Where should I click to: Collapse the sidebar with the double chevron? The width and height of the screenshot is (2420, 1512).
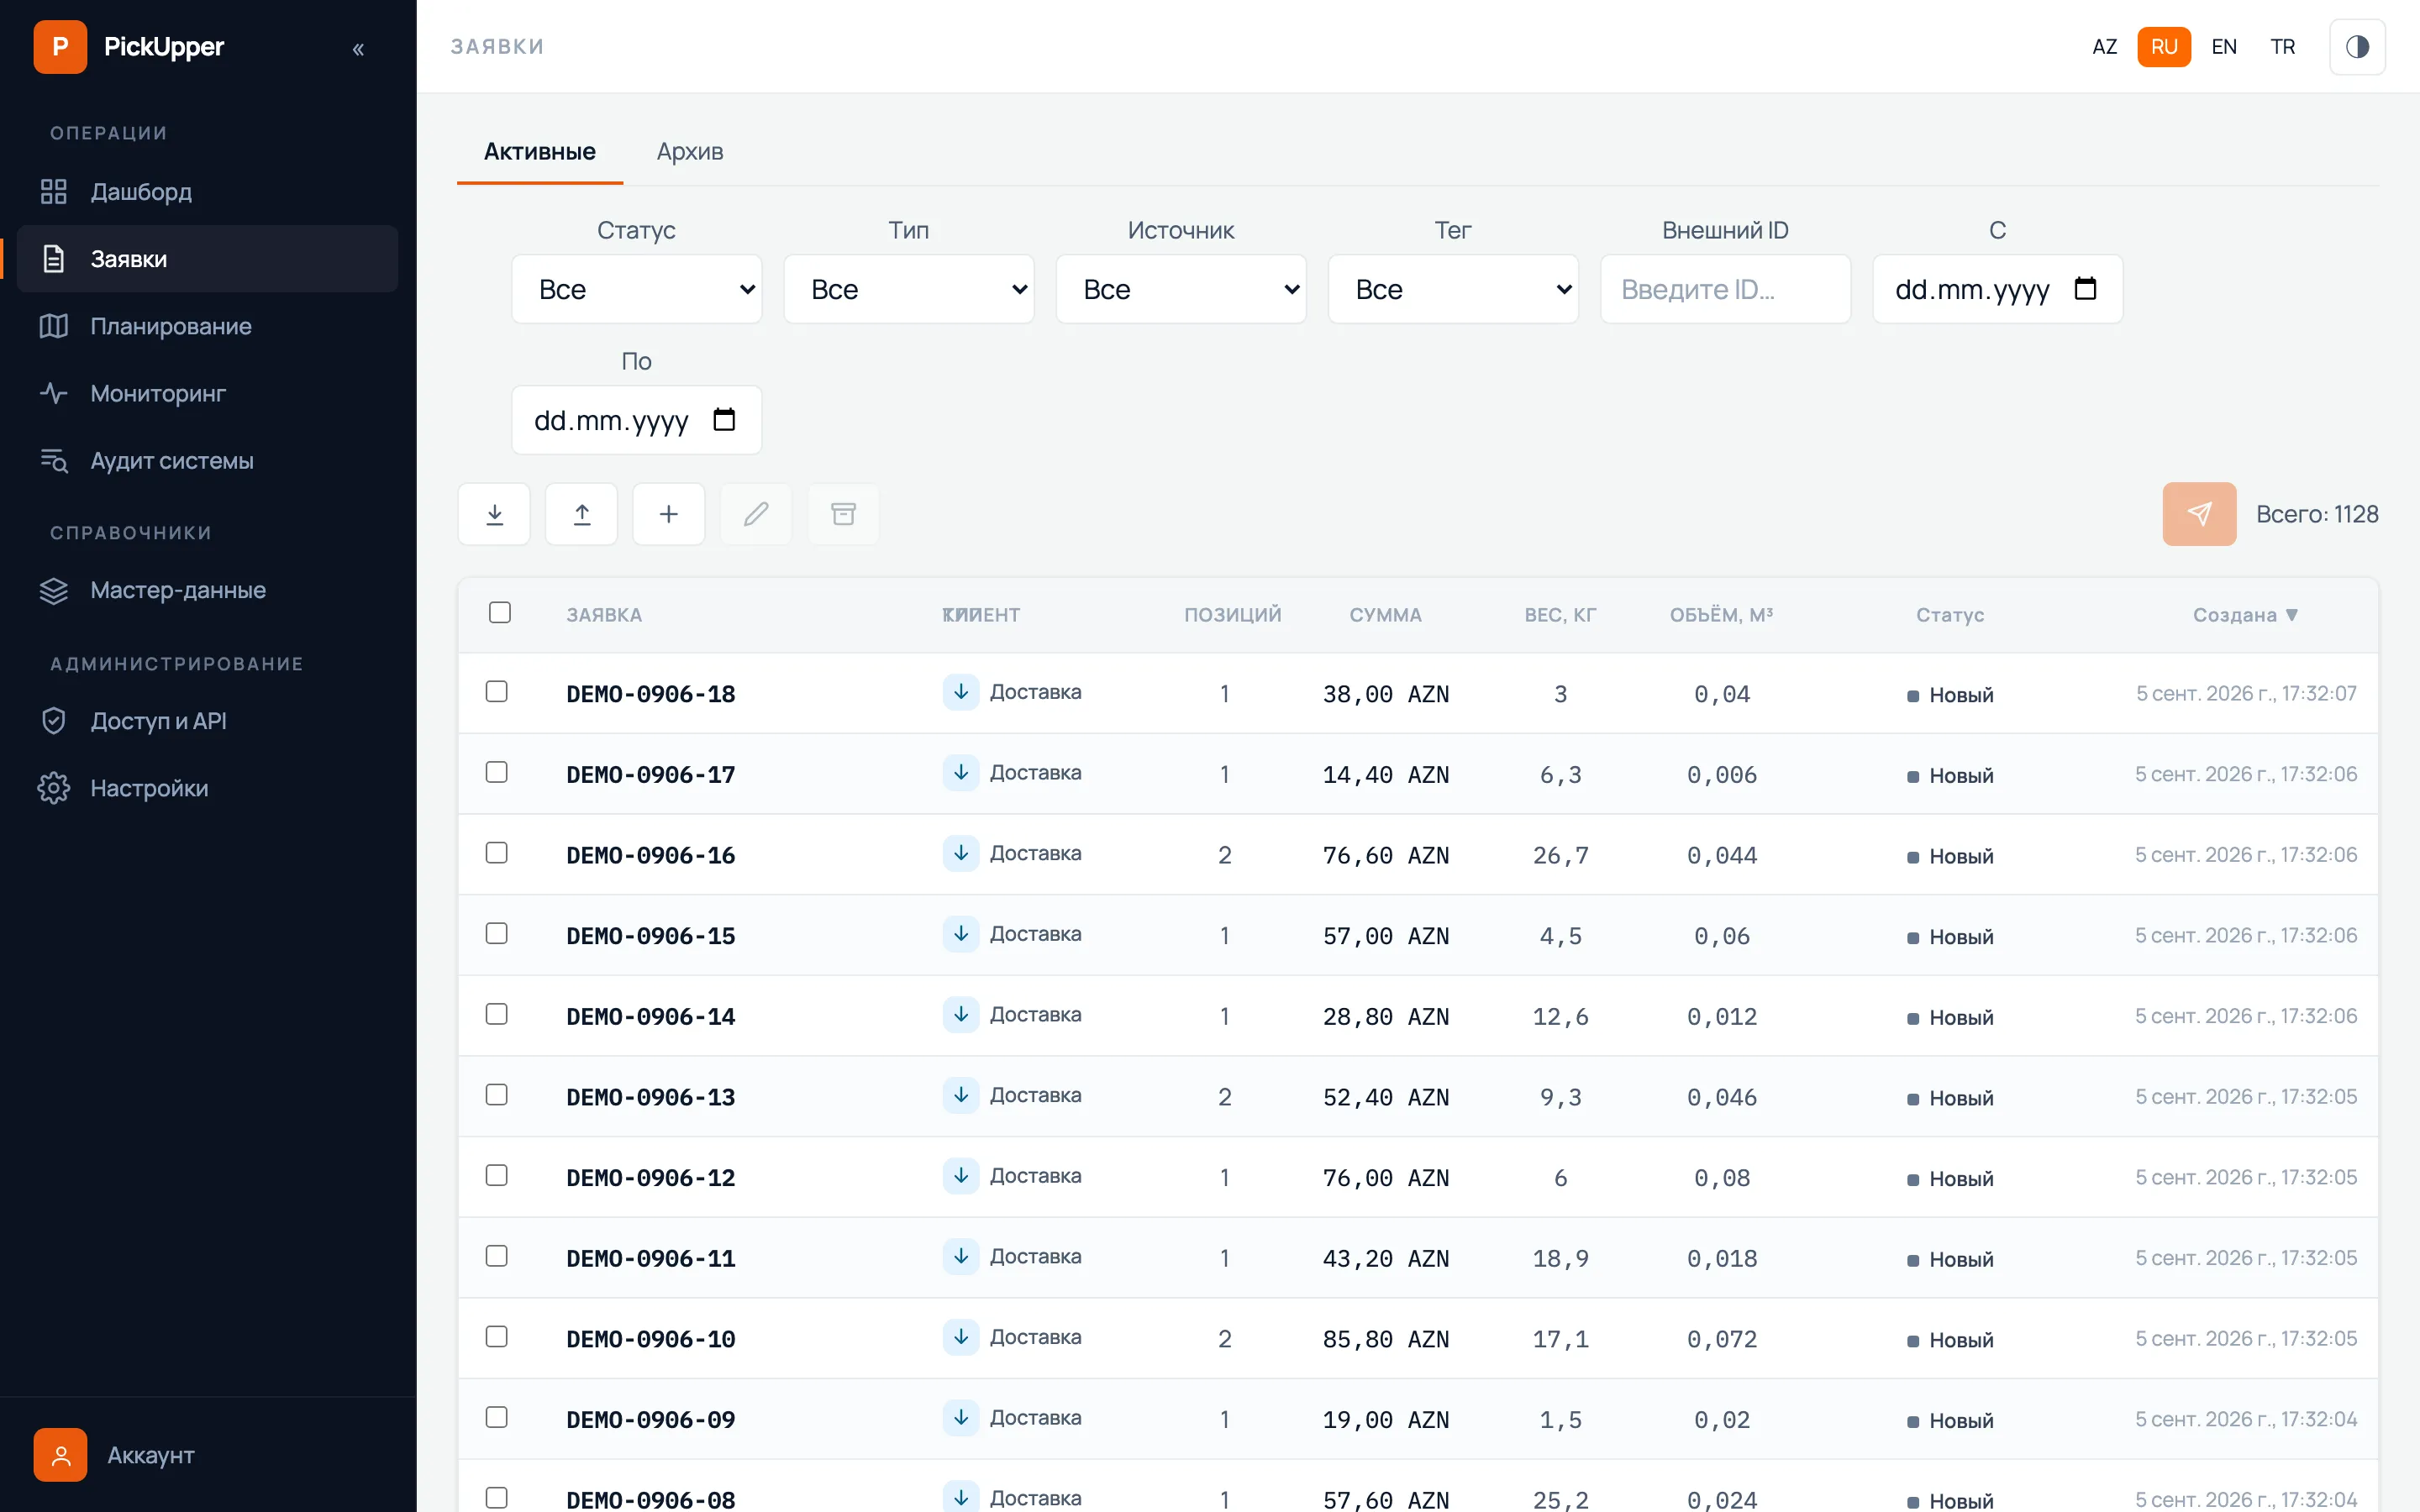point(358,48)
